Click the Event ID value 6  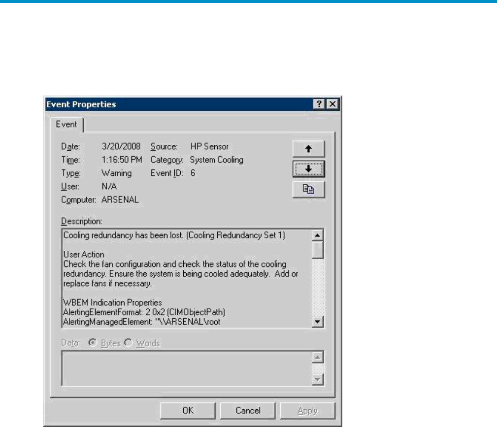pos(193,173)
